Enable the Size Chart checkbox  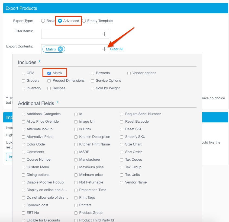click(x=122, y=144)
